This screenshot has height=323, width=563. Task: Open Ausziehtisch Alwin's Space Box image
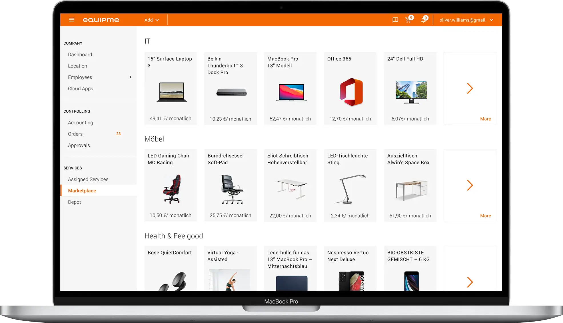tap(411, 190)
